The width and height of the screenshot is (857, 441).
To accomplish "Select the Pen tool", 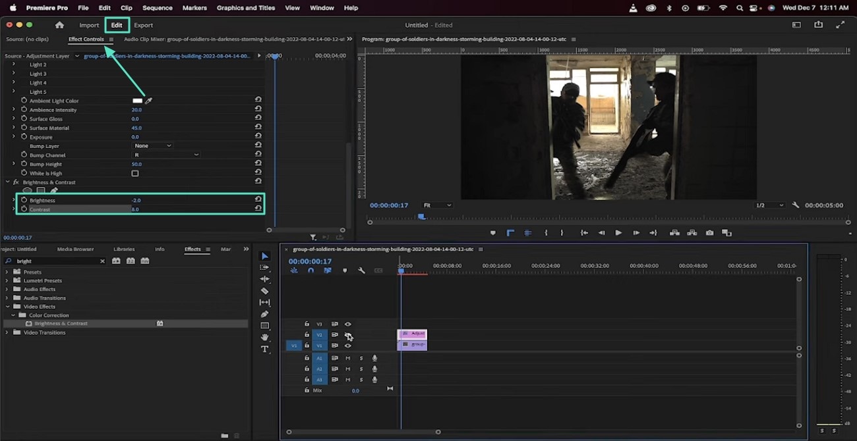I will tap(265, 314).
